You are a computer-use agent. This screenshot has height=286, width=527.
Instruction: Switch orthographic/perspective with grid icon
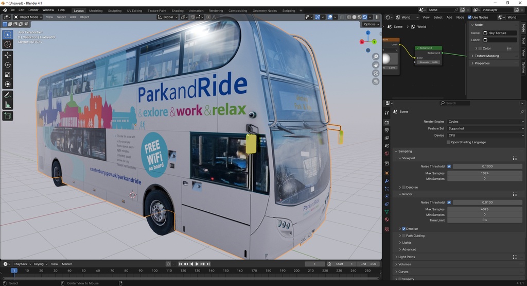click(376, 82)
